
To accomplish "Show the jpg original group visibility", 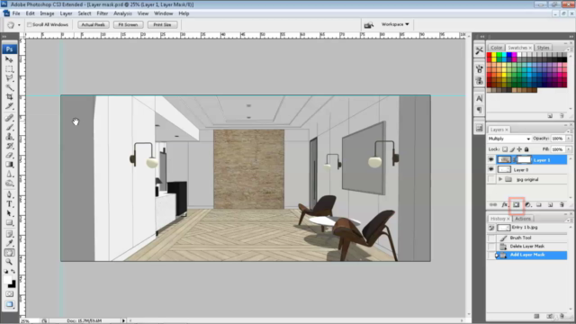I will point(491,179).
